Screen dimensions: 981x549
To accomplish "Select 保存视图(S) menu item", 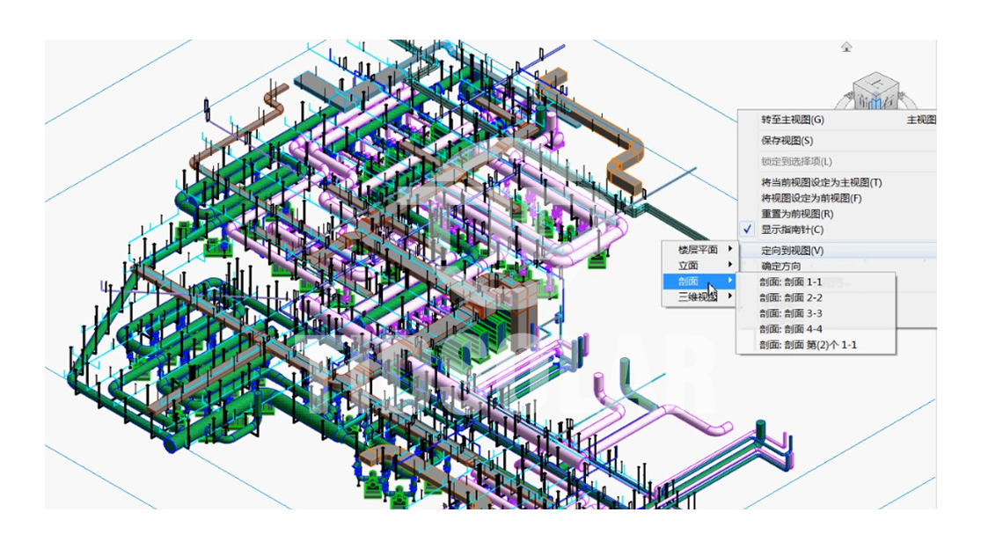I will point(787,141).
